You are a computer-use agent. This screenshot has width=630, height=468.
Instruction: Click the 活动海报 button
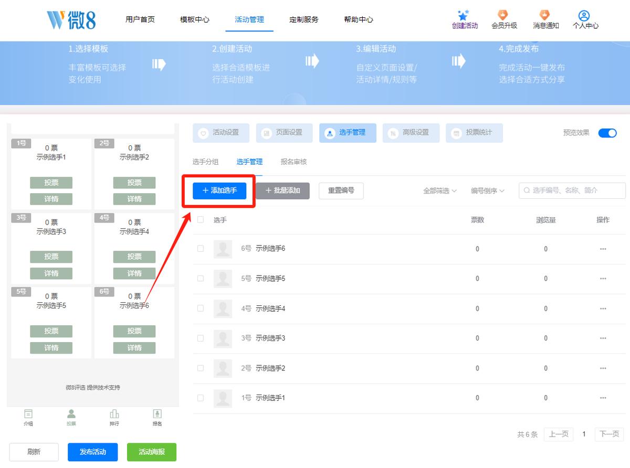coord(152,452)
